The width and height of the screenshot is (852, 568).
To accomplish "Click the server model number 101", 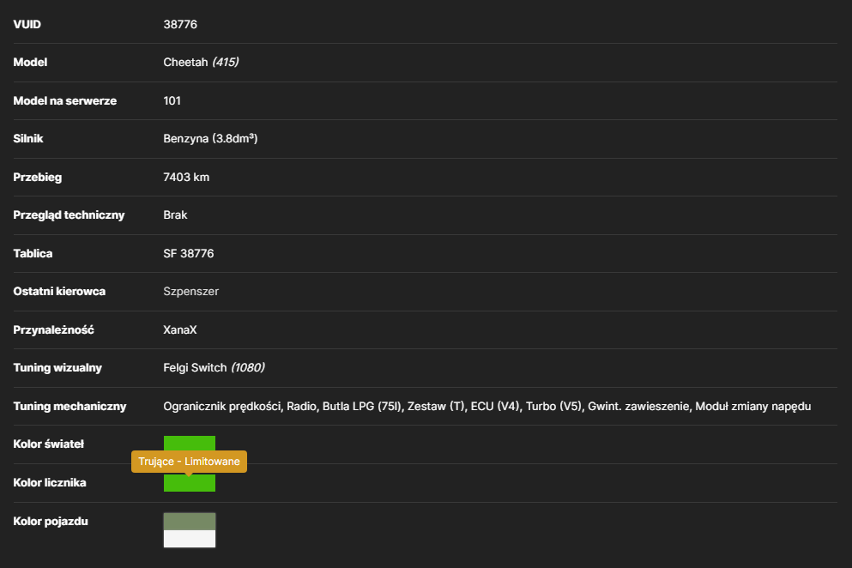I will pyautogui.click(x=172, y=100).
